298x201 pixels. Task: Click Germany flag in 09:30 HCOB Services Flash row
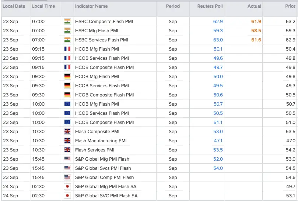pyautogui.click(x=67, y=86)
